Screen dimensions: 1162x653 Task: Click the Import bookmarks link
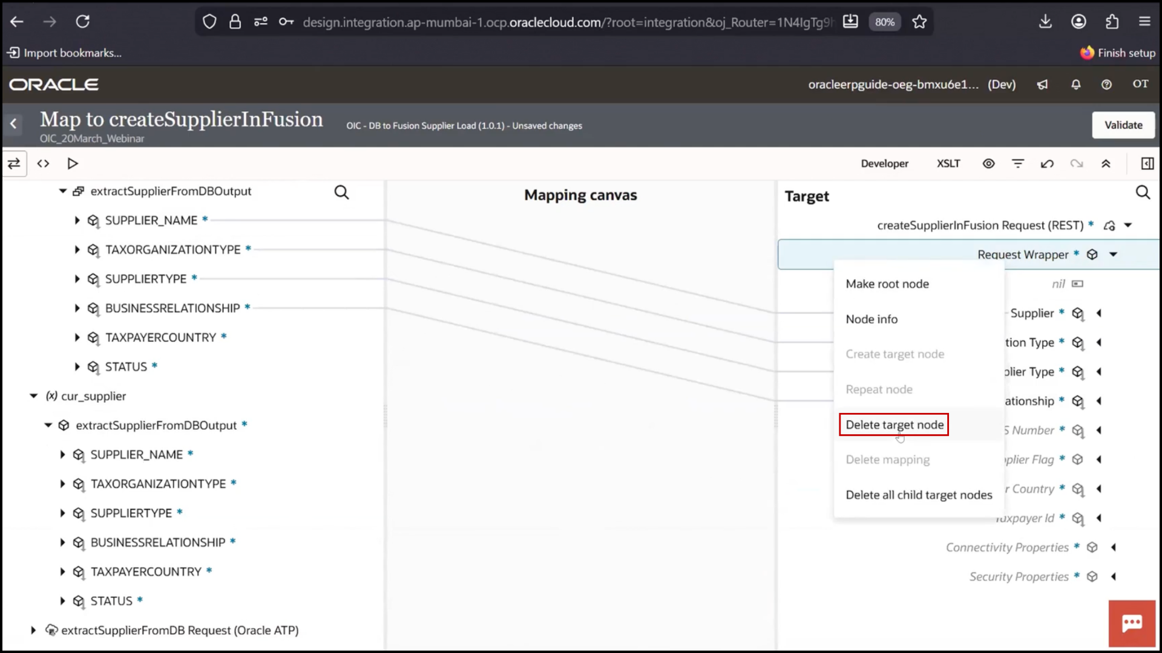tap(64, 53)
